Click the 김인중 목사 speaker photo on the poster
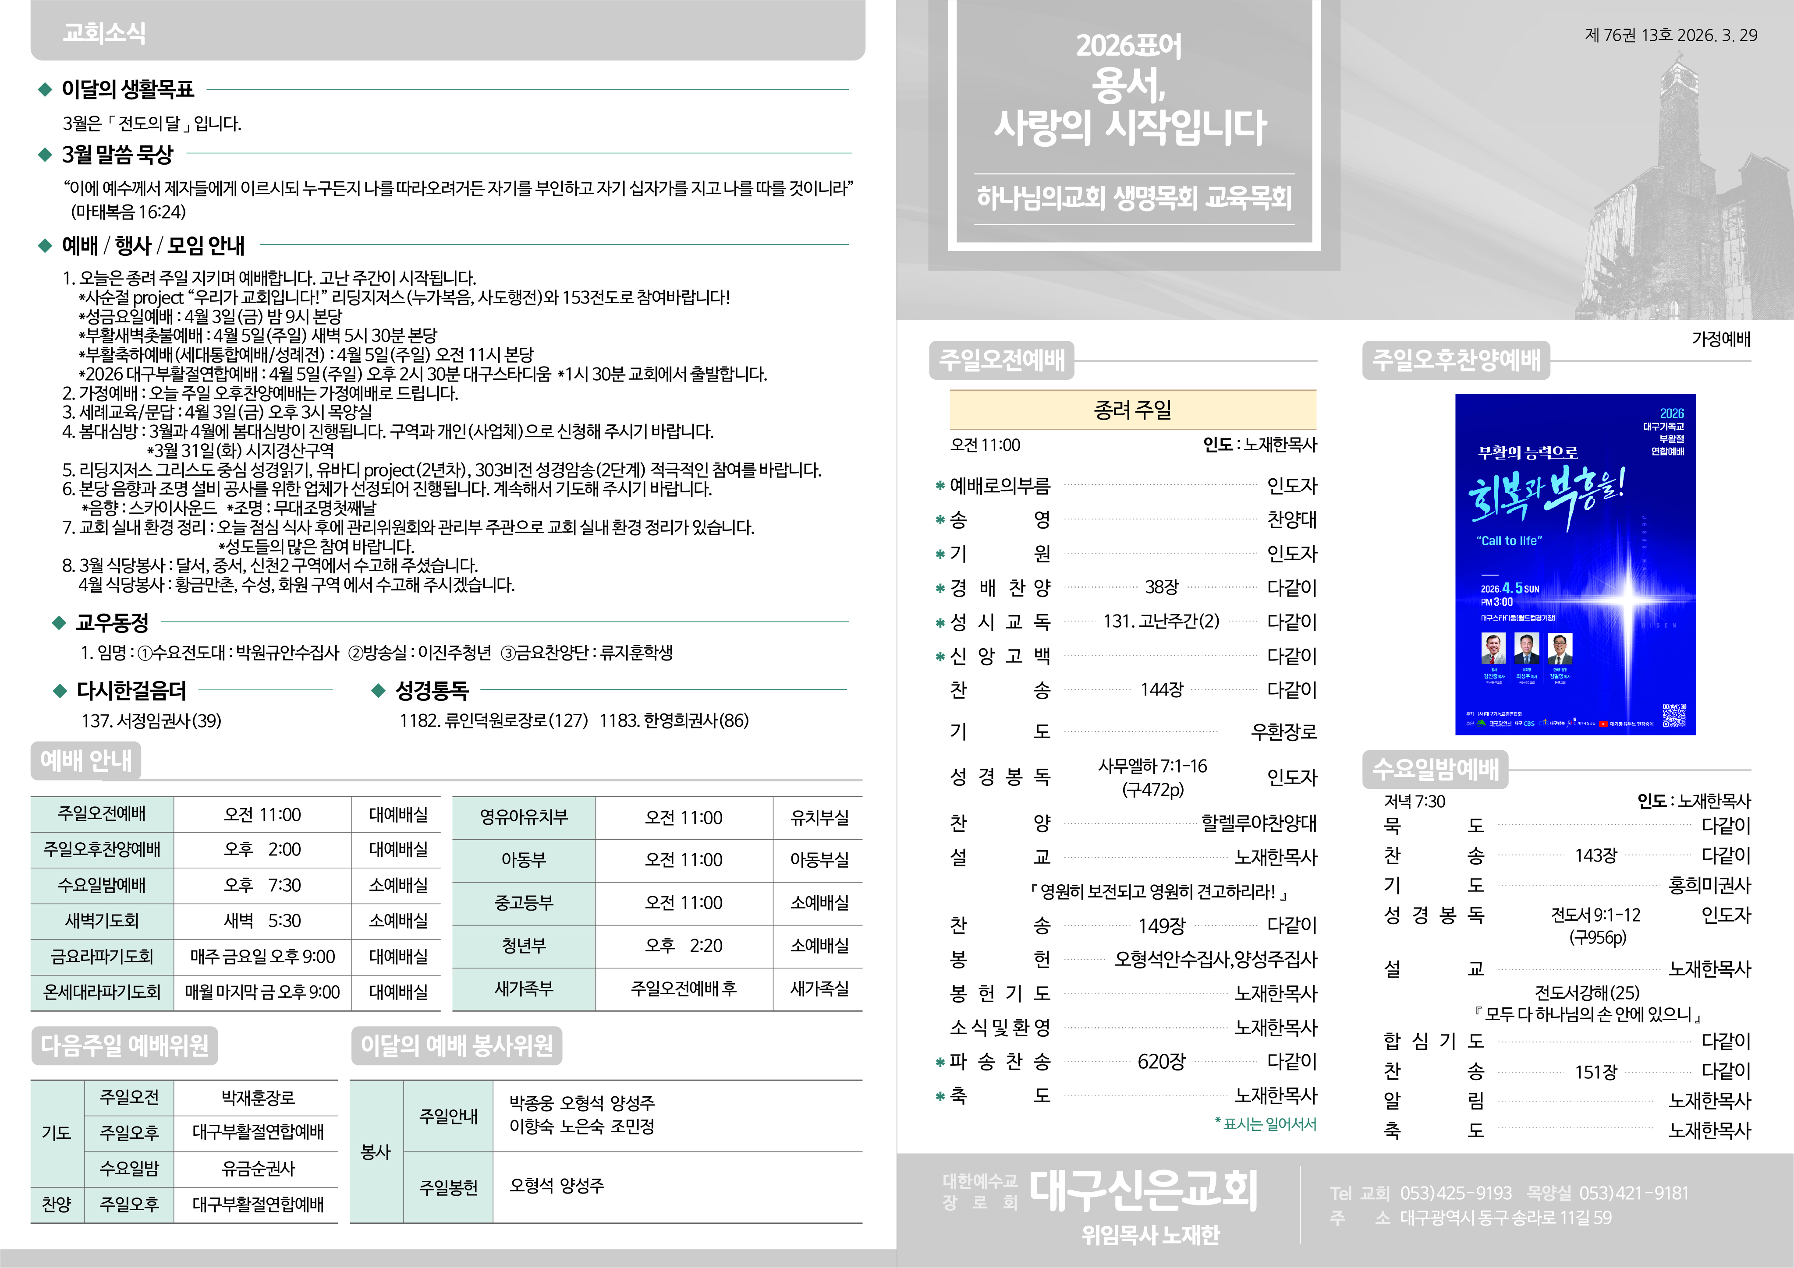1794x1268 pixels. (x=1493, y=648)
